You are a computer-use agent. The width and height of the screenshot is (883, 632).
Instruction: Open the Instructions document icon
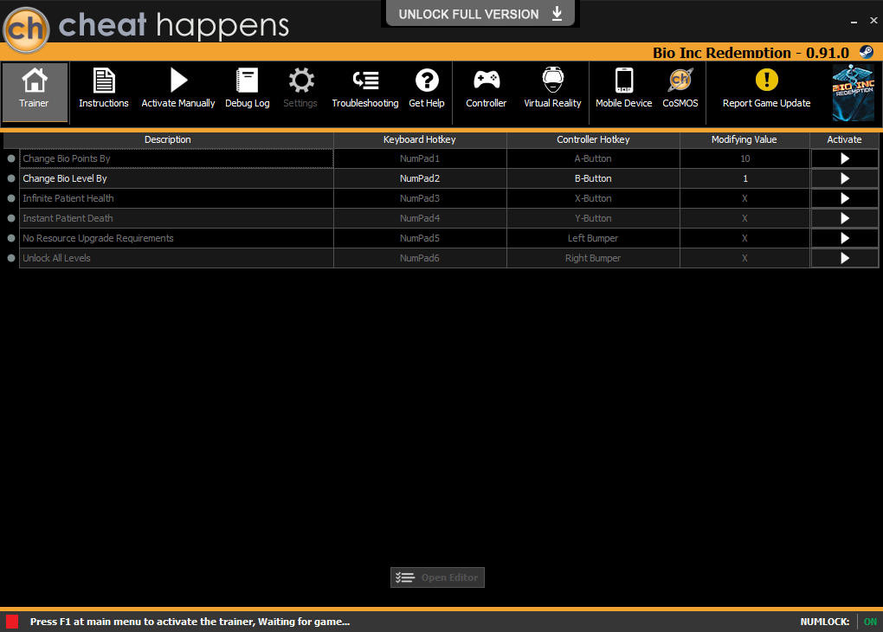104,81
